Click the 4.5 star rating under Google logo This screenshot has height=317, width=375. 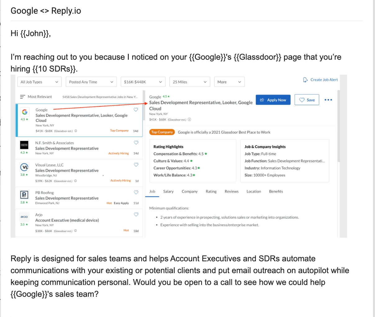tap(24, 119)
